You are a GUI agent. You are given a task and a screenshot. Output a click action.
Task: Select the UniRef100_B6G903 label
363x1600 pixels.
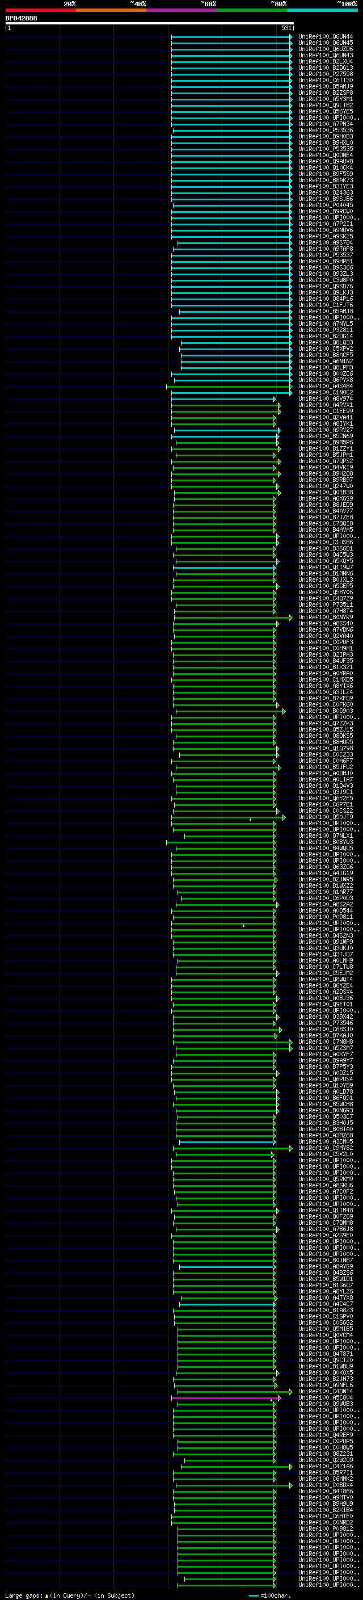tap(326, 711)
